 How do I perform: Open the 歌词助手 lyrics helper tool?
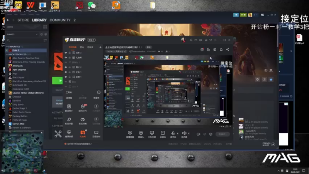(x=69, y=108)
